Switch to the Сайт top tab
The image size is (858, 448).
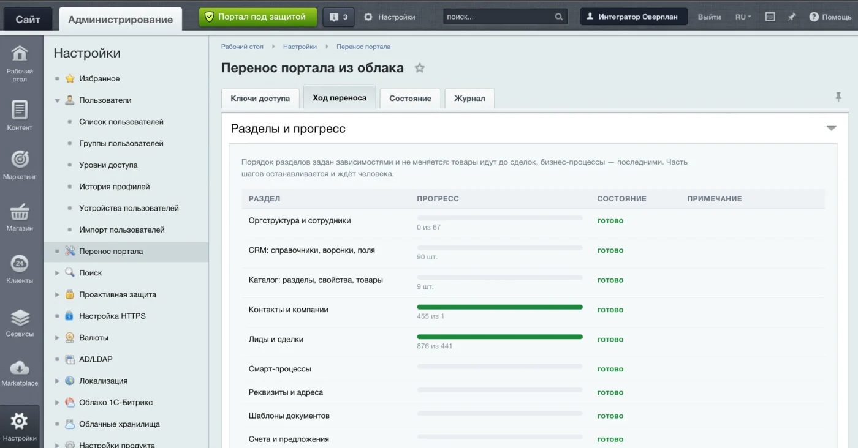(28, 19)
